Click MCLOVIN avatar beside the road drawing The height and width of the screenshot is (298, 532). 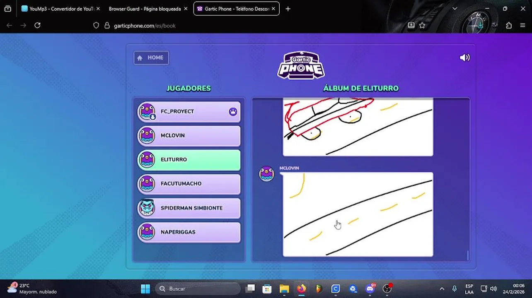coord(266,174)
